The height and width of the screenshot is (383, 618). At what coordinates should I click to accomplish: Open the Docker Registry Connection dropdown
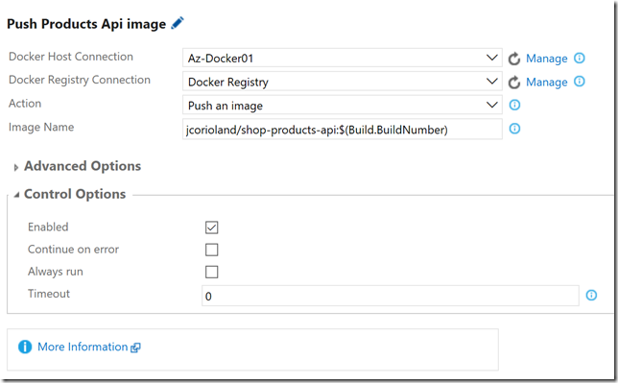coord(342,82)
